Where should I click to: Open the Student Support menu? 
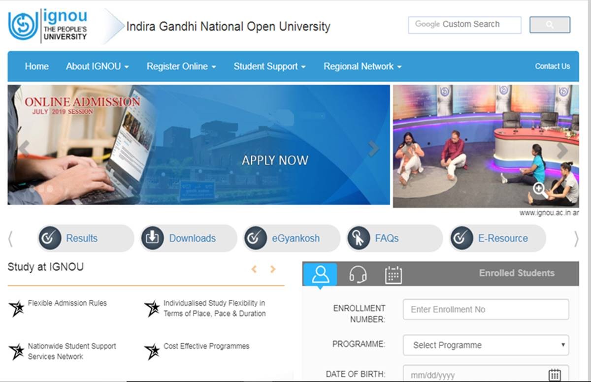[x=269, y=66]
